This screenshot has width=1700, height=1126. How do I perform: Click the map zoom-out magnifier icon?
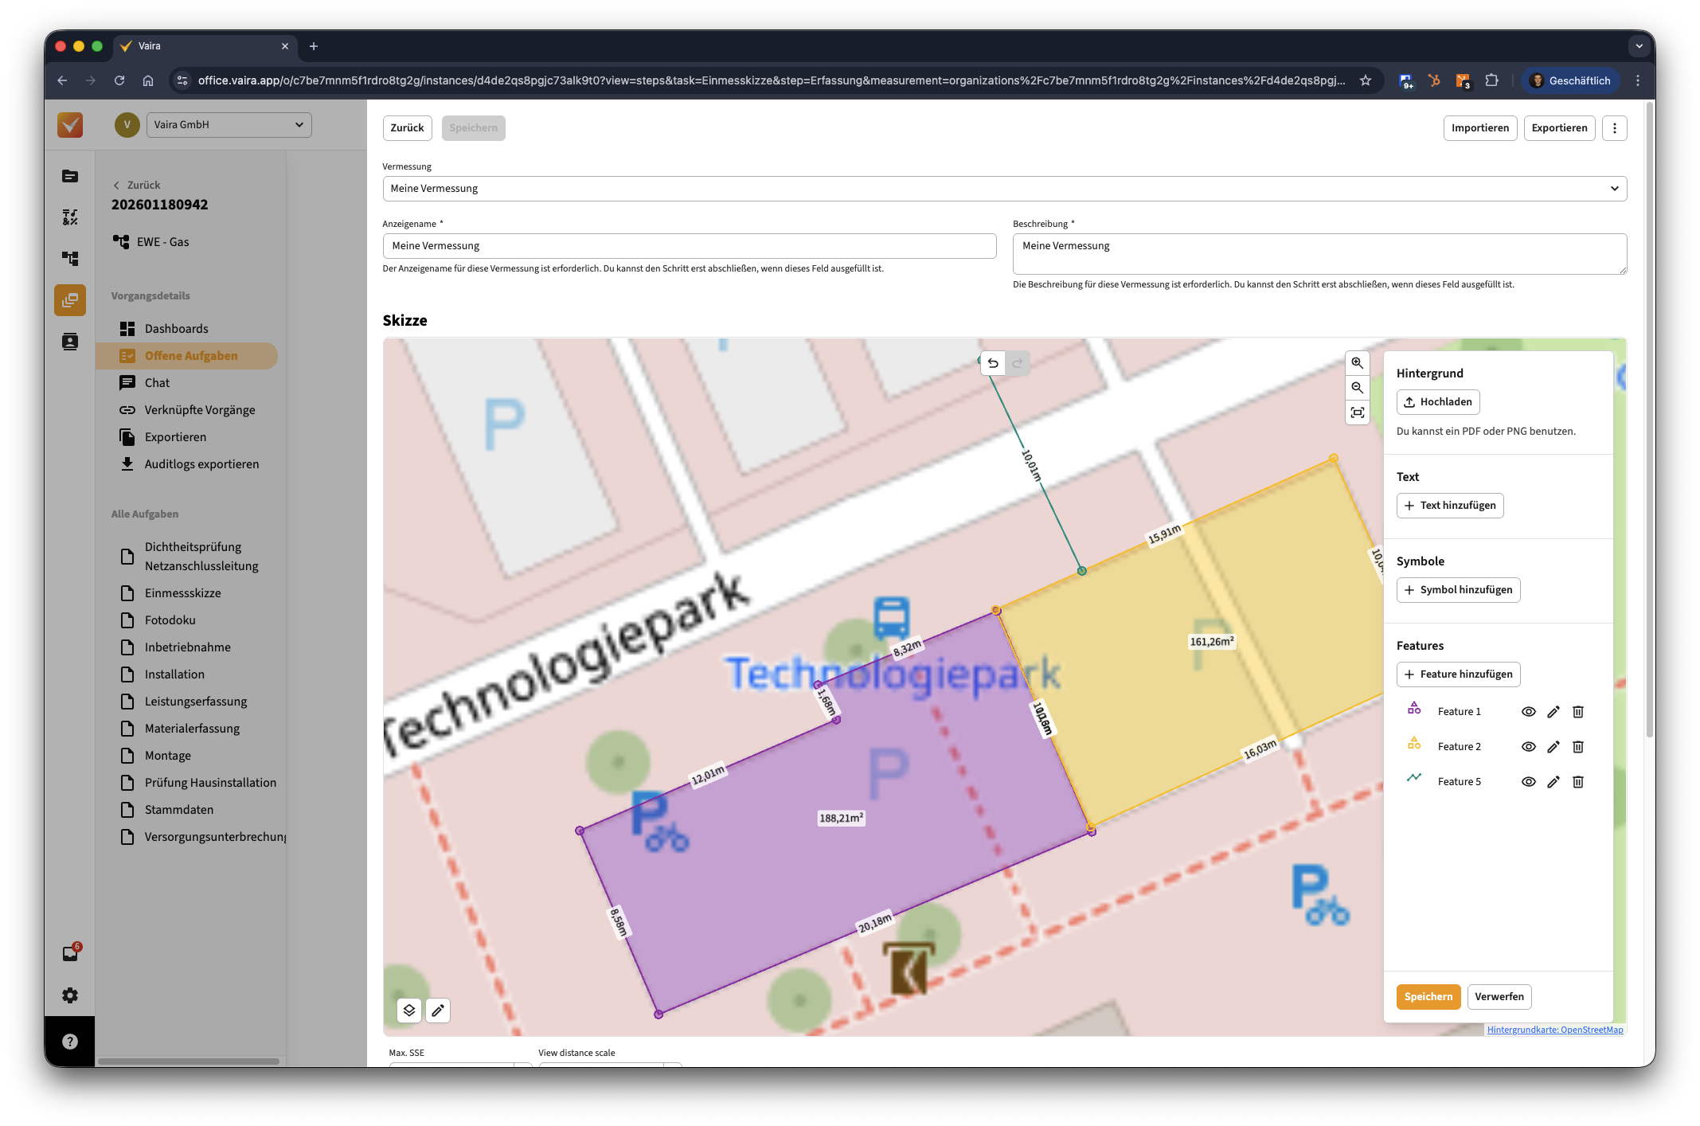[x=1357, y=388]
